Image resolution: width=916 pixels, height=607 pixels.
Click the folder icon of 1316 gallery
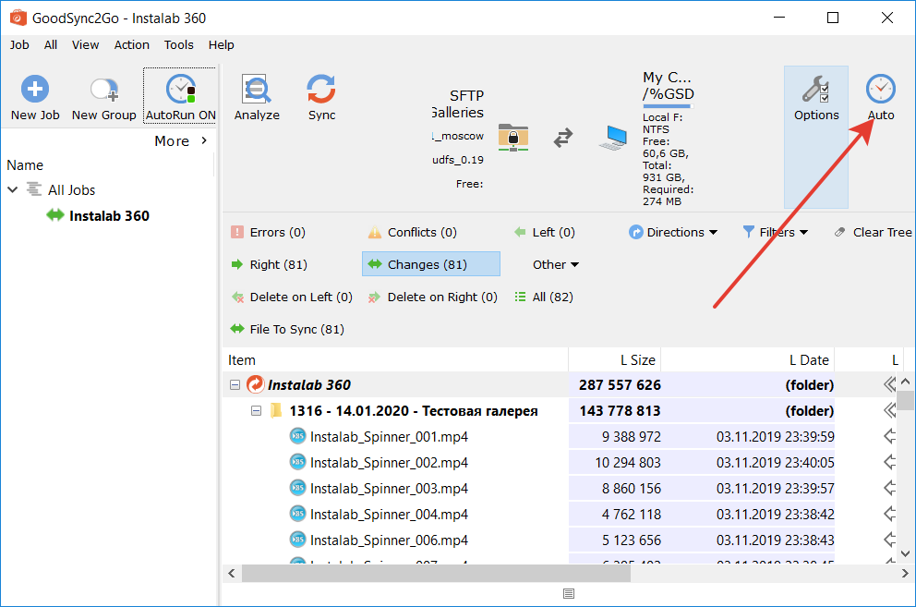pos(276,410)
